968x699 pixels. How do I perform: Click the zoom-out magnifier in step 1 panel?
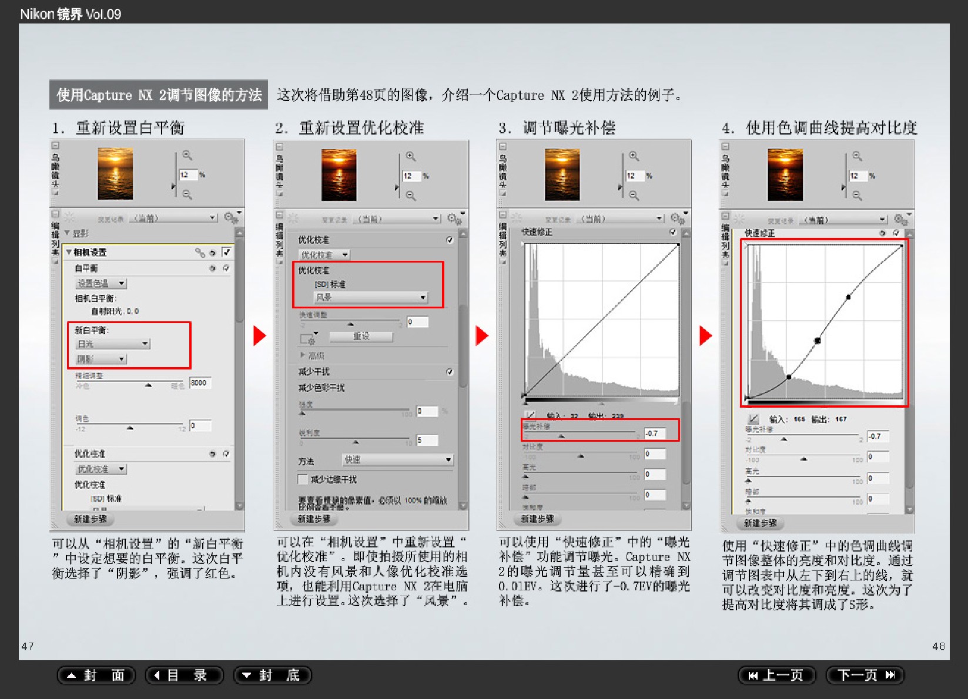pyautogui.click(x=187, y=194)
